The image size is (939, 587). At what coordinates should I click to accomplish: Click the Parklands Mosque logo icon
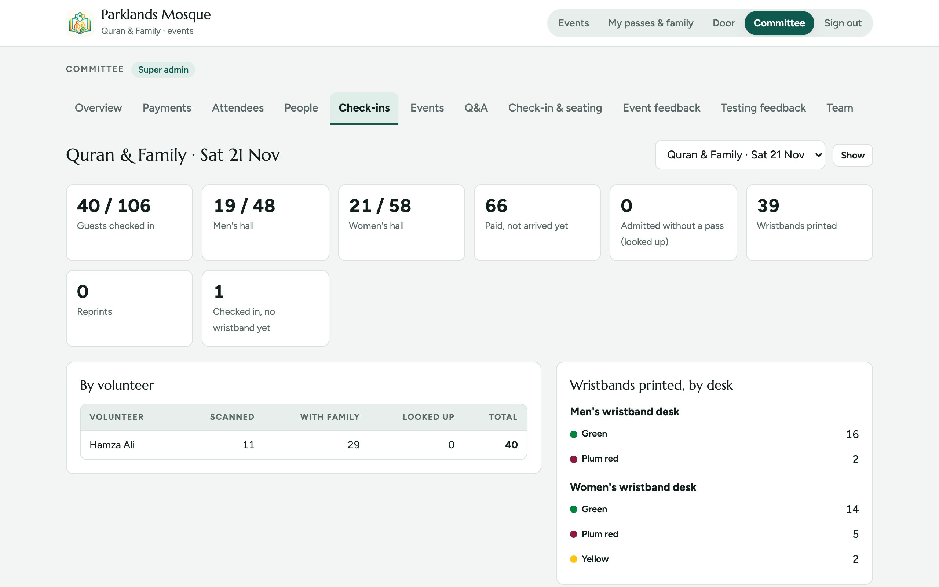pos(80,23)
